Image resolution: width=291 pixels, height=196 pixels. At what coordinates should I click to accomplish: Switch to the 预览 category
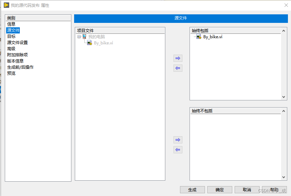11,73
